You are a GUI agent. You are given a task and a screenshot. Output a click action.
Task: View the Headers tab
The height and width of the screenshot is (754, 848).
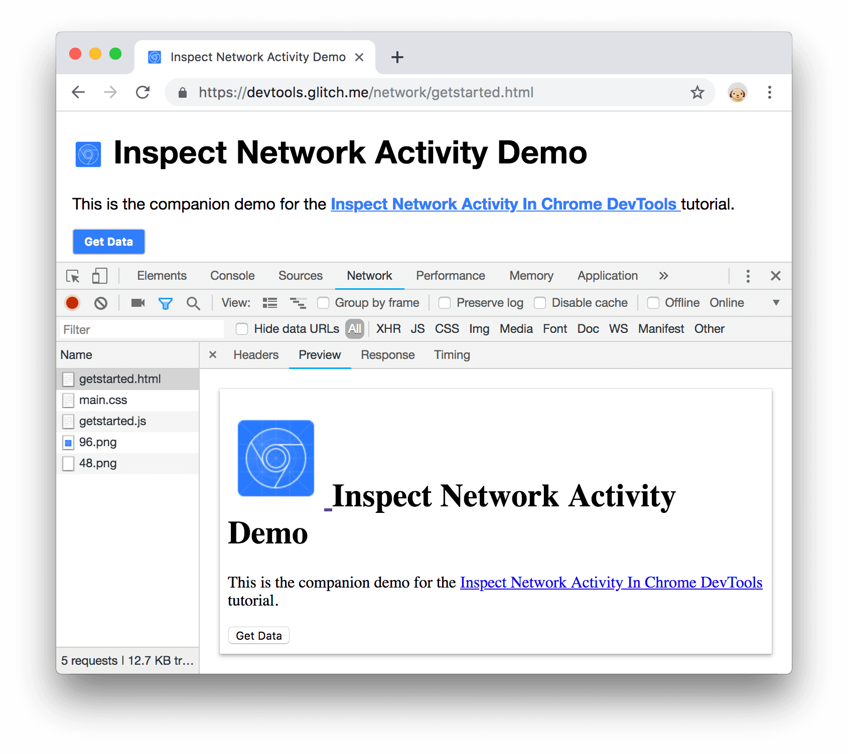[256, 355]
